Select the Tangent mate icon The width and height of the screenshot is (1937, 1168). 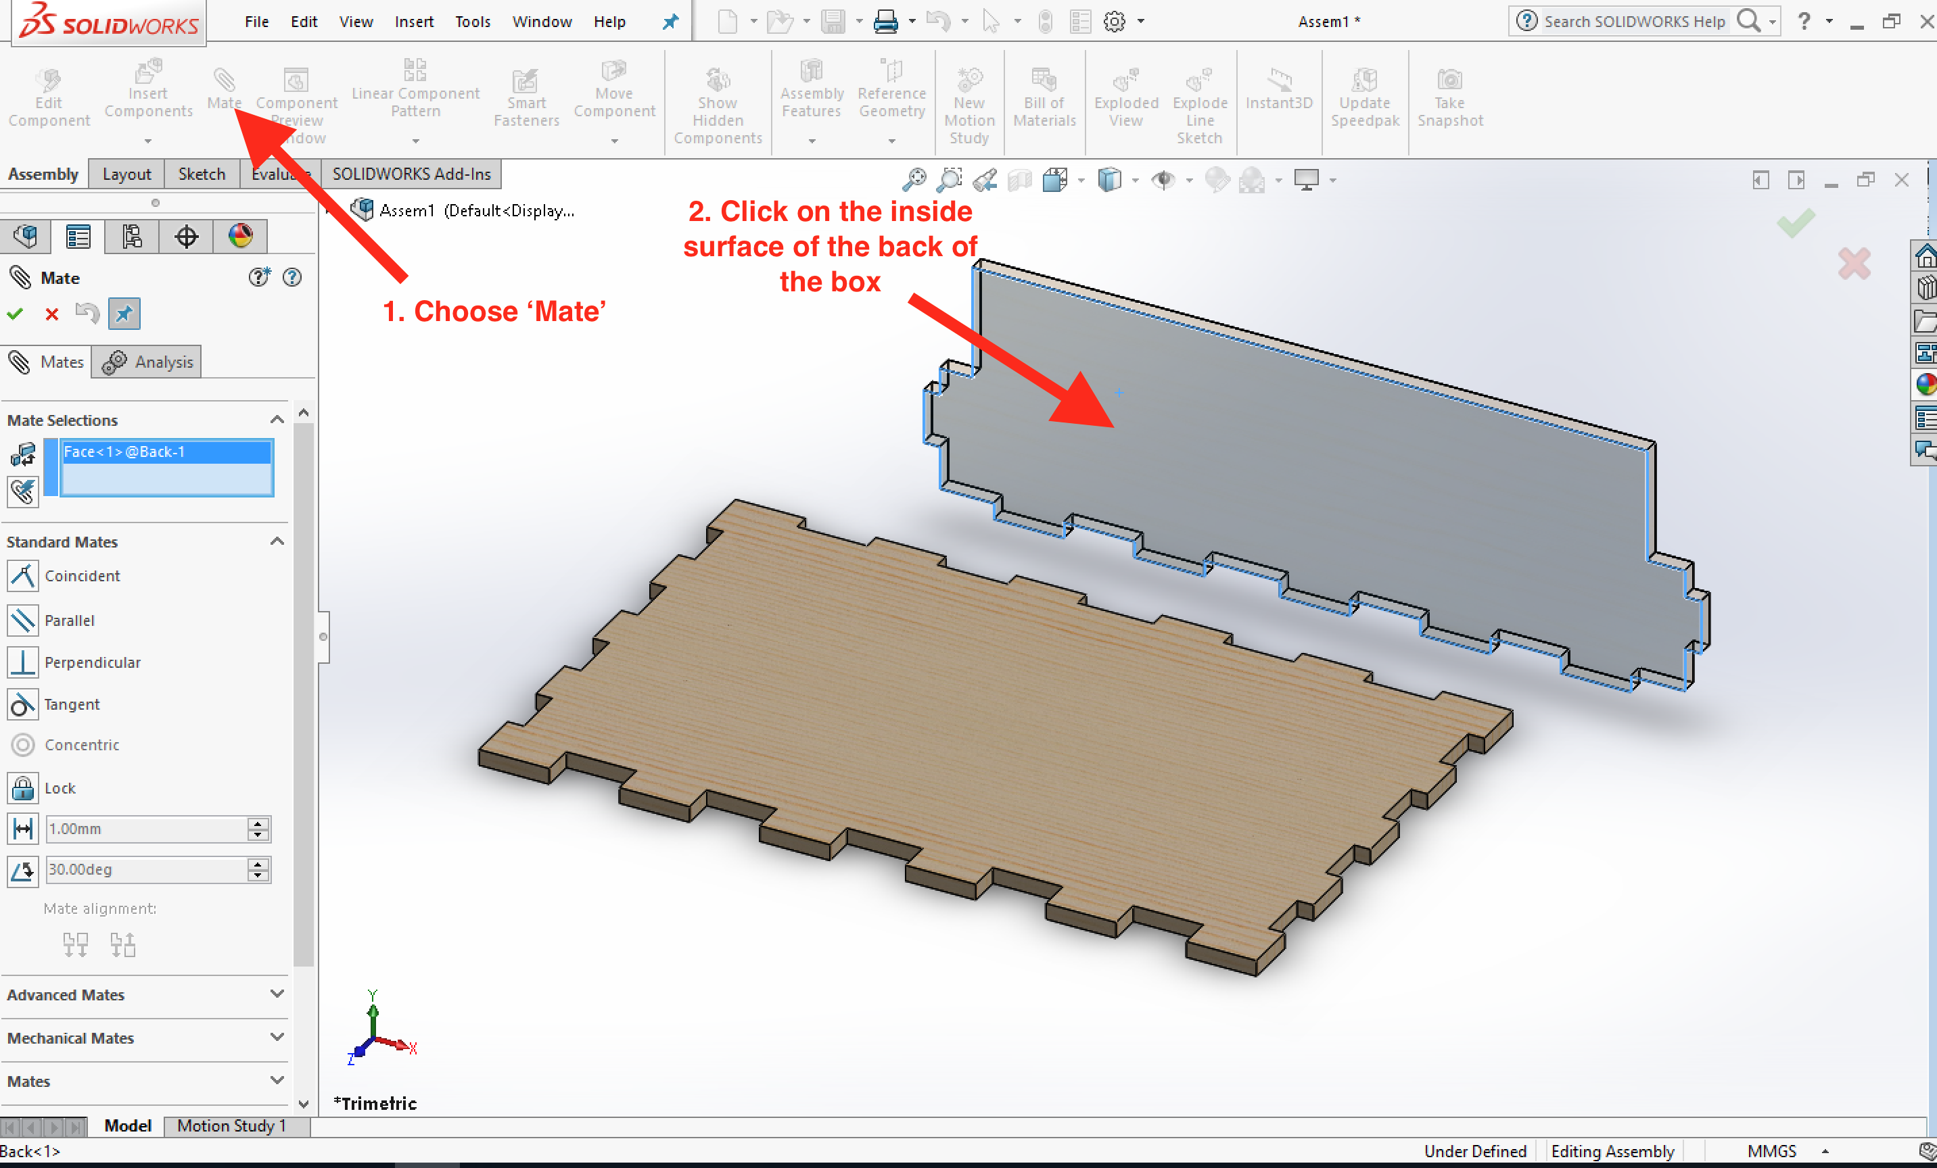click(x=23, y=704)
